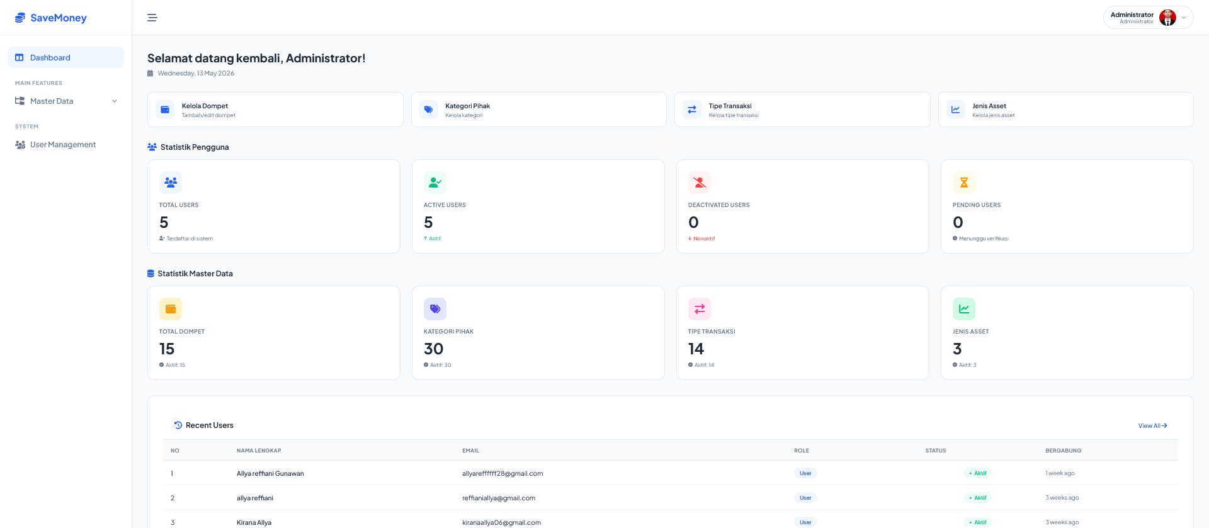Viewport: 1209px width, 528px height.
Task: Click the Tipe Transaksi arrows icon
Action: pos(692,110)
